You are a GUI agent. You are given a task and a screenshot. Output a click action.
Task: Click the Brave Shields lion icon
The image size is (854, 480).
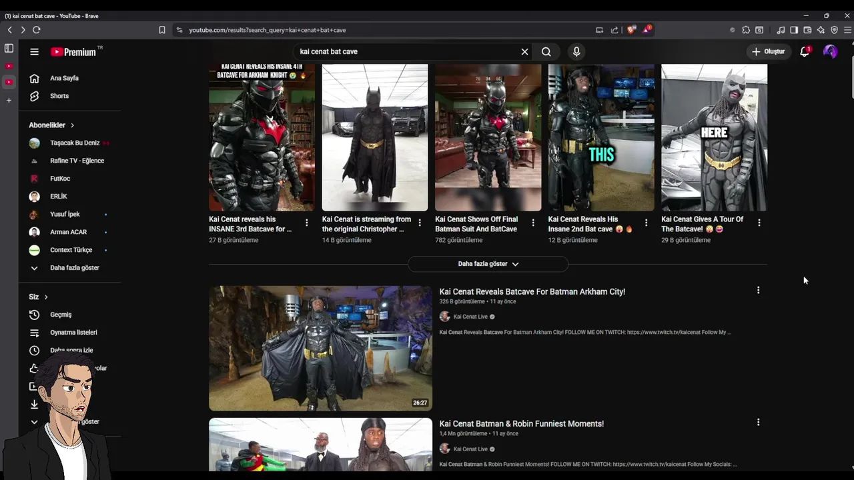(x=631, y=29)
